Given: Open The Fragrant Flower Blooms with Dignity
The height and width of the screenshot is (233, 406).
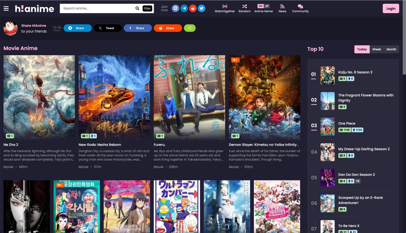Looking at the screenshot, I should coord(366,98).
